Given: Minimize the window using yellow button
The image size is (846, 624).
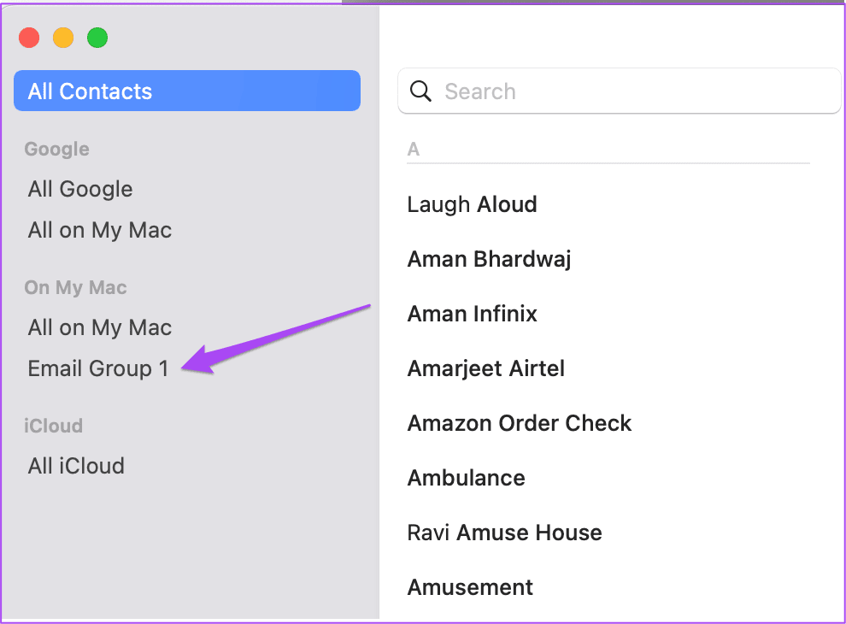Looking at the screenshot, I should point(63,38).
